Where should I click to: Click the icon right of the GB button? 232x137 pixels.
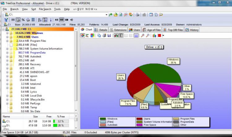pyautogui.click(x=71, y=20)
